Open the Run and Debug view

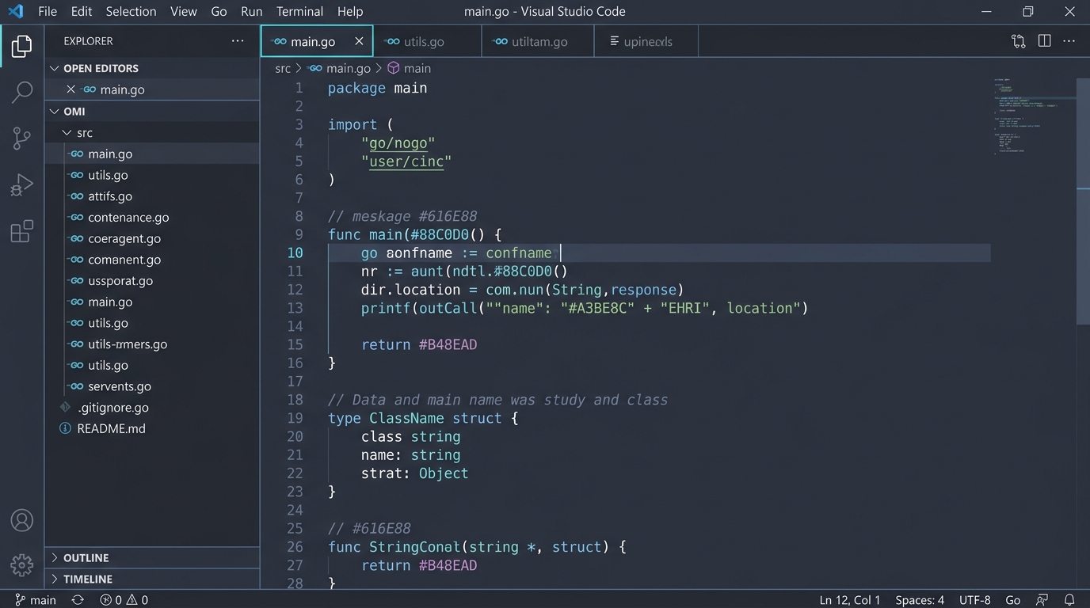(22, 185)
